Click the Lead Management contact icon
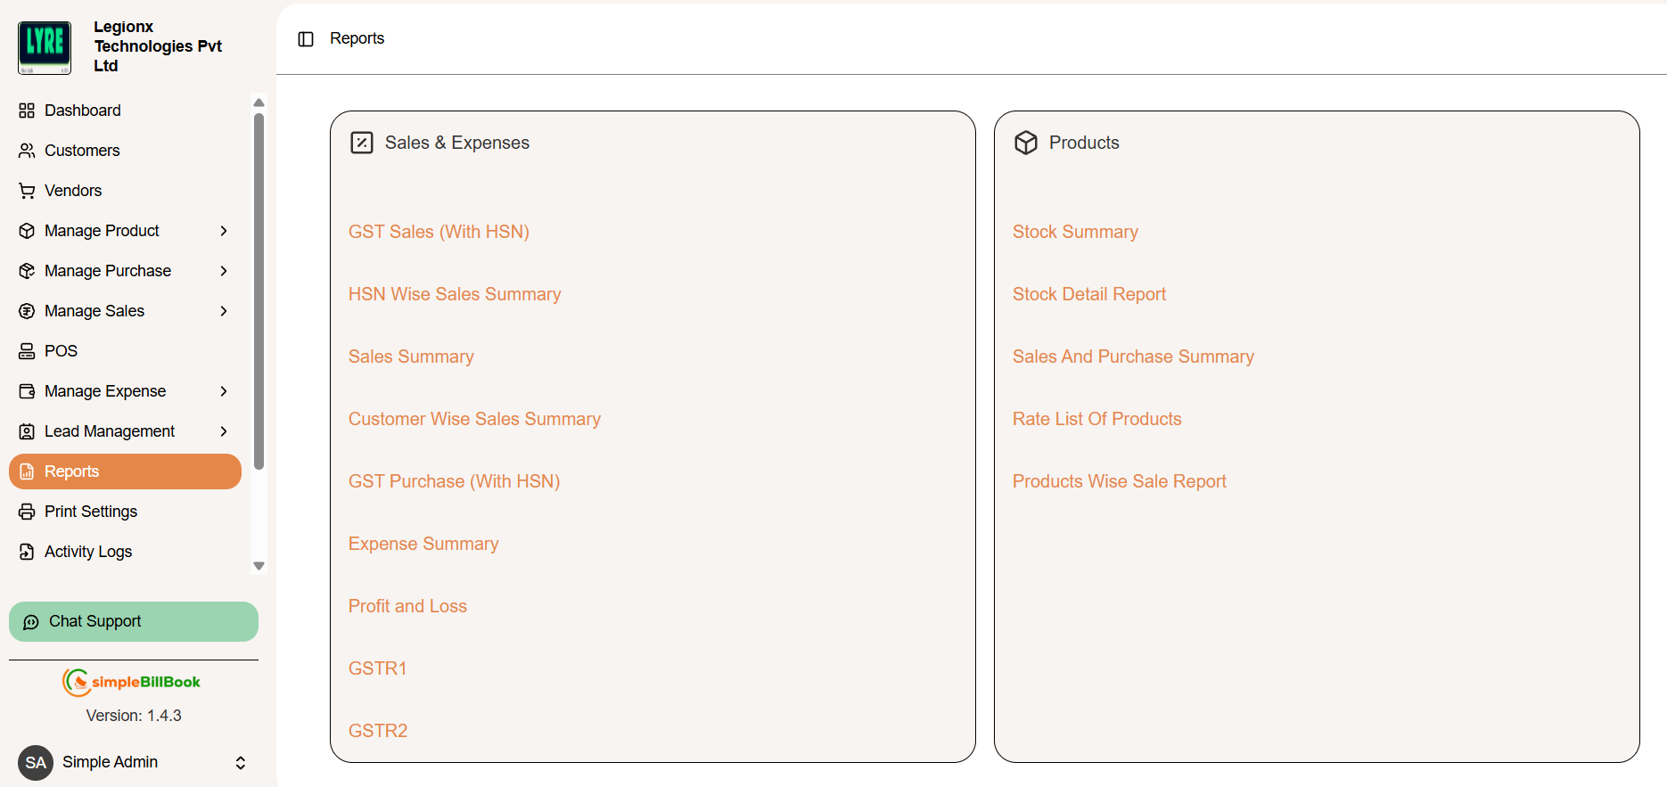This screenshot has height=787, width=1667. tap(27, 431)
